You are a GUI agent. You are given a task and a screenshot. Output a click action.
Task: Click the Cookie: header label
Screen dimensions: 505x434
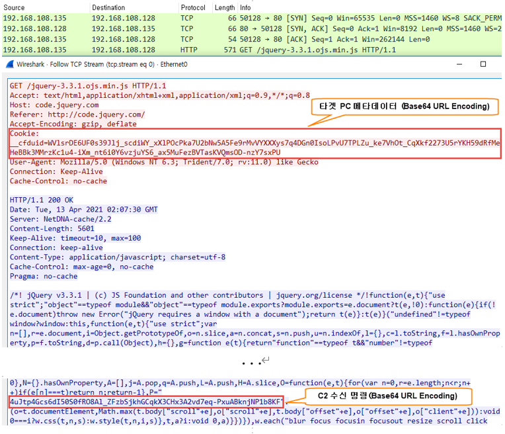point(24,134)
